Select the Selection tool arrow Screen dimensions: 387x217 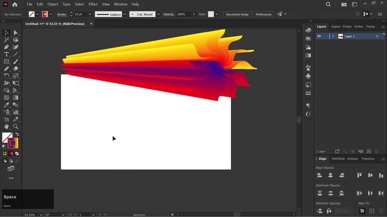(x=7, y=33)
